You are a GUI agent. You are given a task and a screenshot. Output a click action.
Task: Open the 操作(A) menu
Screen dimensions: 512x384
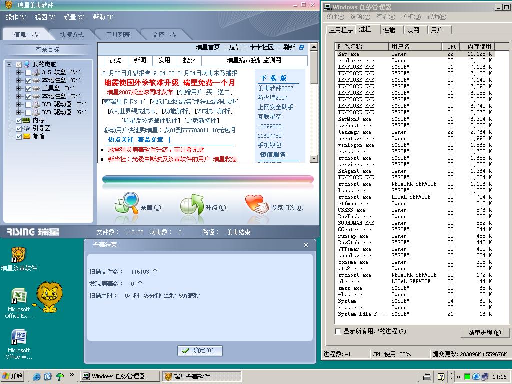pyautogui.click(x=16, y=17)
